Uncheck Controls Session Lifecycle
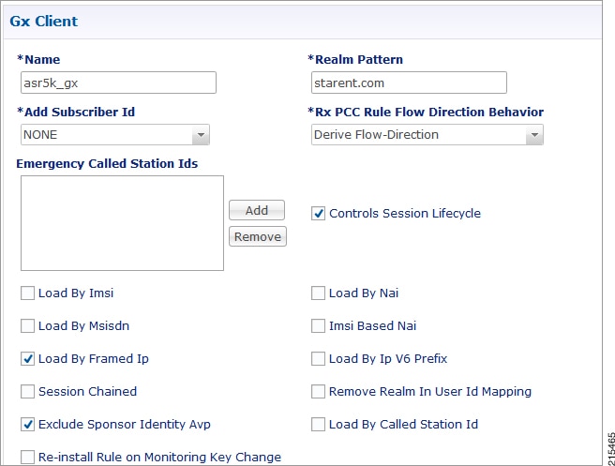615x466 pixels. point(318,214)
